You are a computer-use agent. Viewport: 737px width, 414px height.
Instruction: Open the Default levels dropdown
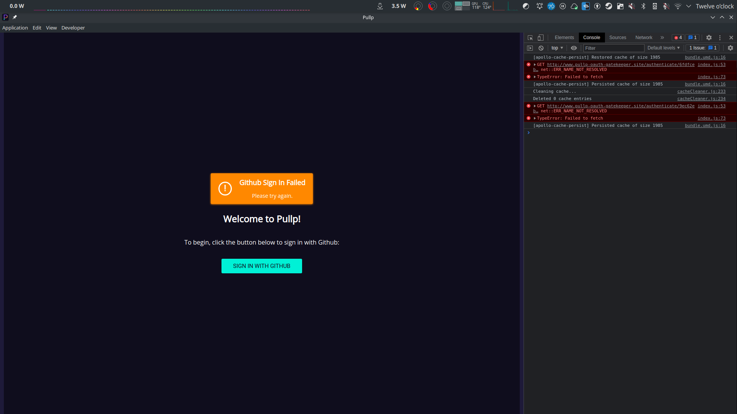click(x=663, y=48)
